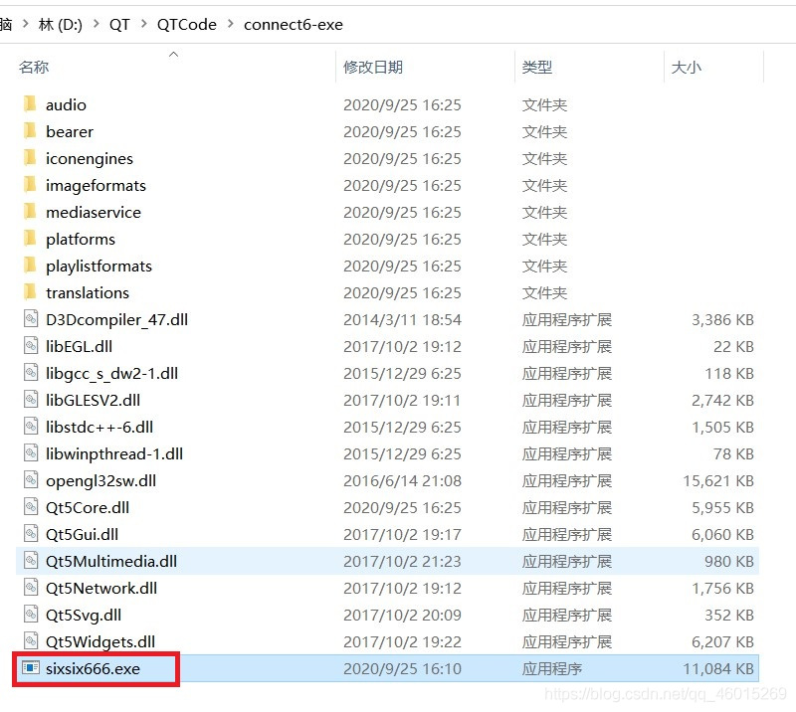Click the sixsix666.exe application icon

point(31,668)
